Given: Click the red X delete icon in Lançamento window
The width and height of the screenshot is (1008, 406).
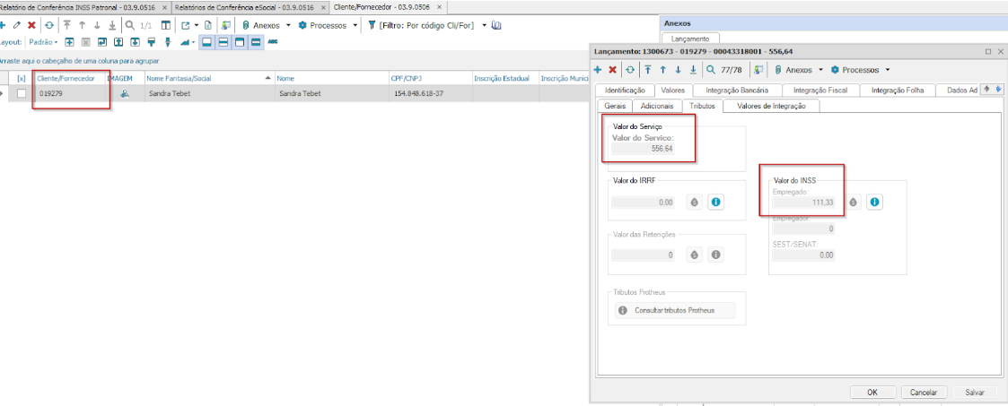Looking at the screenshot, I should coord(613,69).
